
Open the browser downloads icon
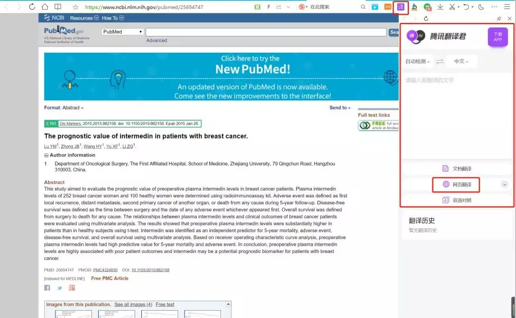click(x=440, y=7)
